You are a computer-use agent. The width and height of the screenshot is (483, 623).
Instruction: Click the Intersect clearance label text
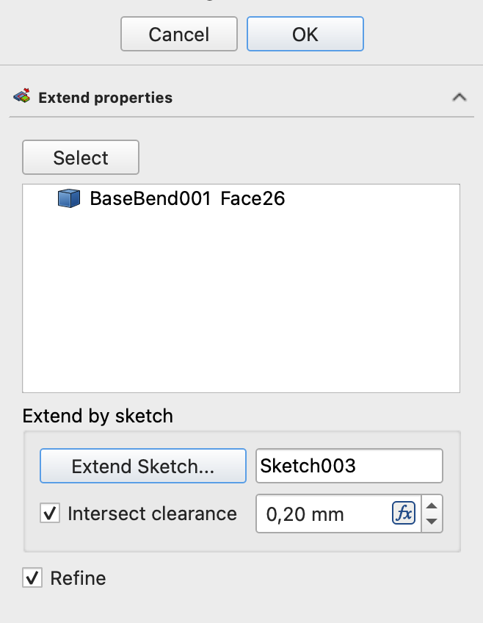152,514
